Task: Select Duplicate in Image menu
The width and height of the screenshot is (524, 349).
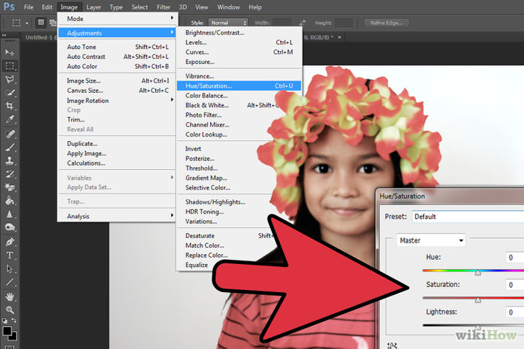Action: click(x=117, y=144)
